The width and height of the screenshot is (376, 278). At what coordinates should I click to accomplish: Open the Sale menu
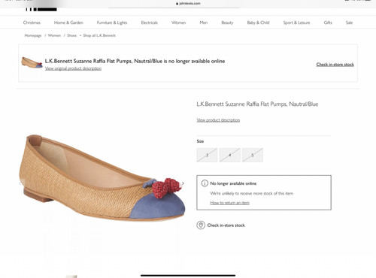(349, 23)
